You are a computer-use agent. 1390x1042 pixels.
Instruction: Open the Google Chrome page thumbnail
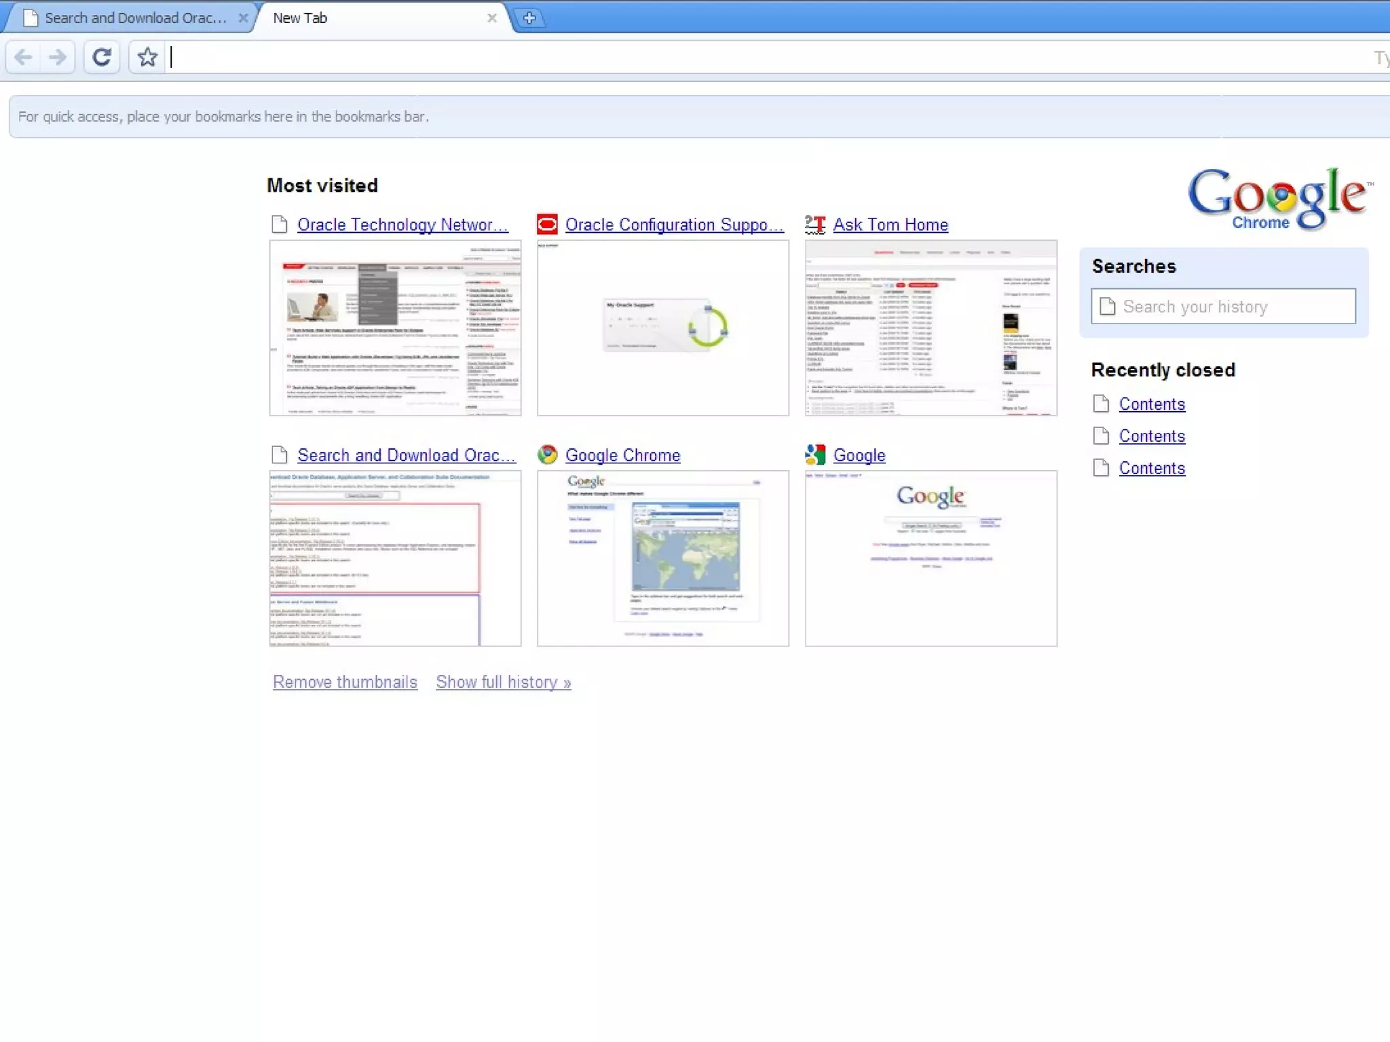pos(662,558)
